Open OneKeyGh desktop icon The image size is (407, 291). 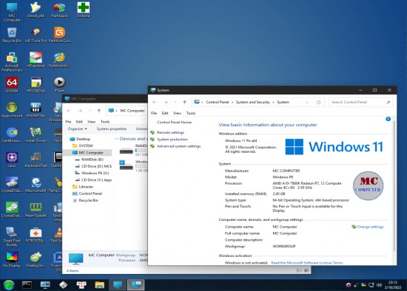click(x=36, y=260)
